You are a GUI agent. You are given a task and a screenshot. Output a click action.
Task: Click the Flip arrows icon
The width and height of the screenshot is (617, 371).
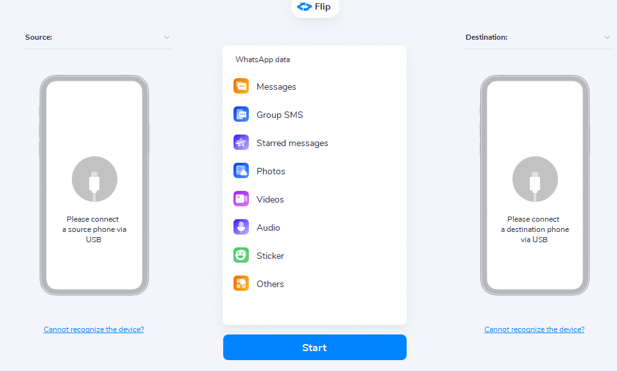304,6
